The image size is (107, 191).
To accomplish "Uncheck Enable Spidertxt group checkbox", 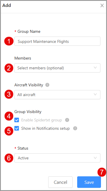I will pos(17,120).
